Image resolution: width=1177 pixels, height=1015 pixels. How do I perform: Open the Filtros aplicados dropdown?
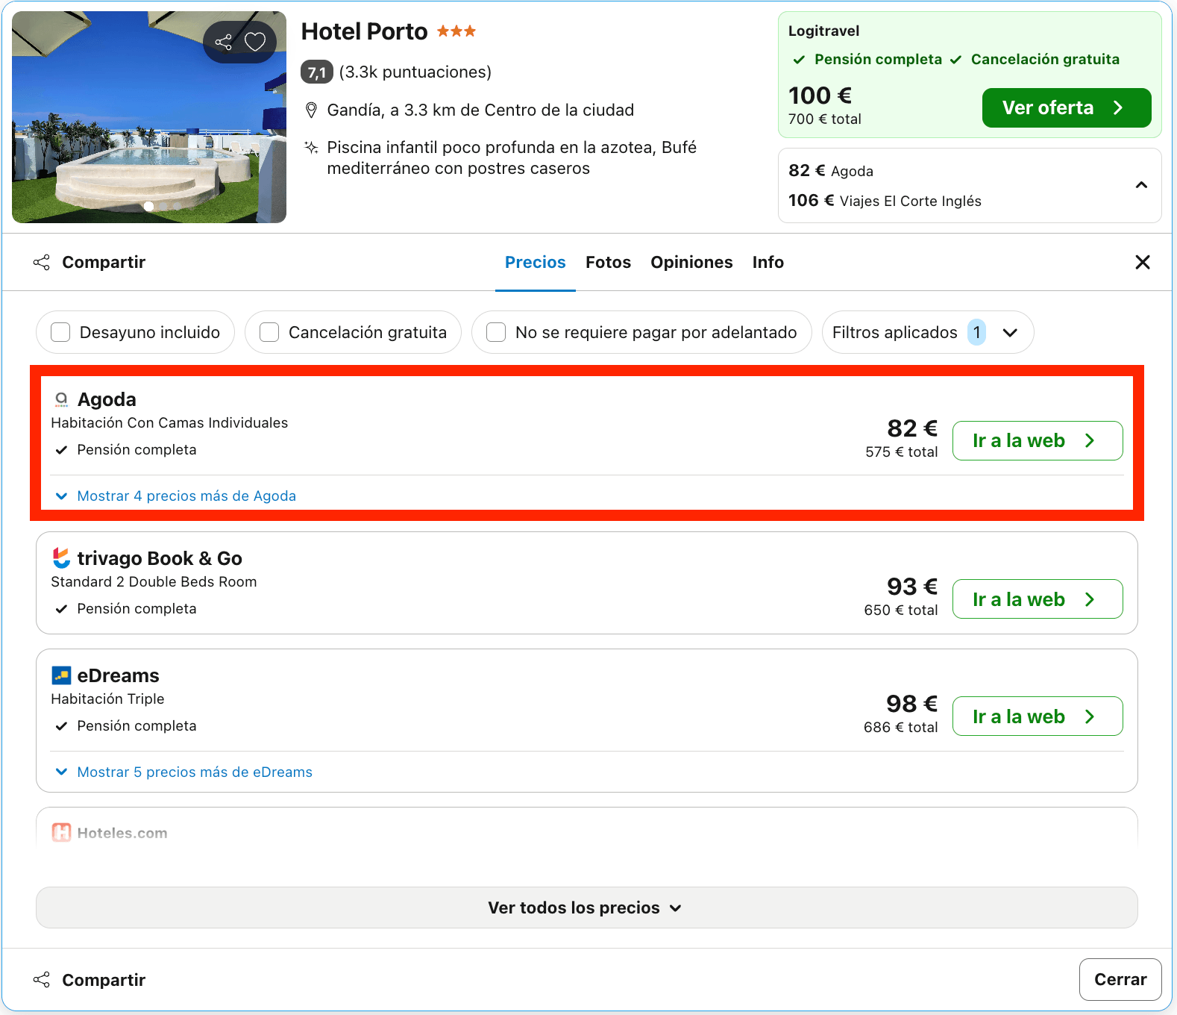pyautogui.click(x=927, y=332)
